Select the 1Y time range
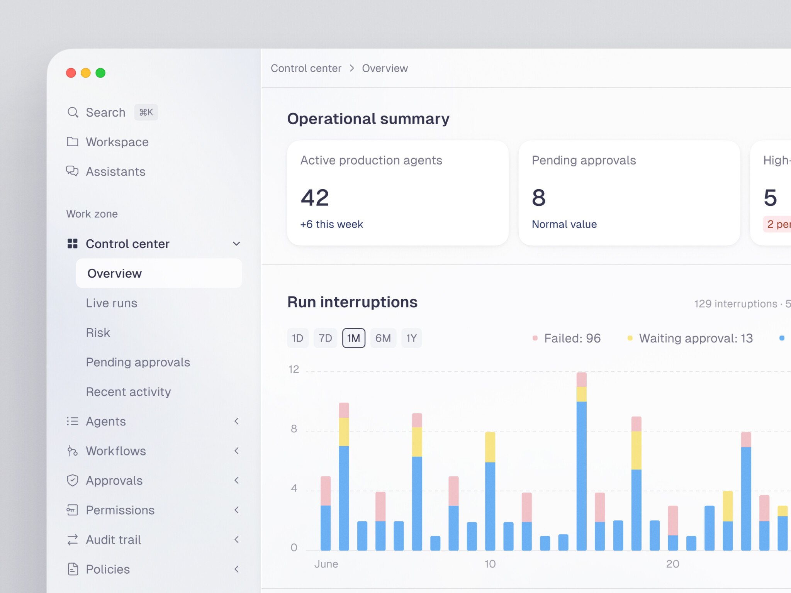Viewport: 791px width, 593px height. [x=411, y=338]
